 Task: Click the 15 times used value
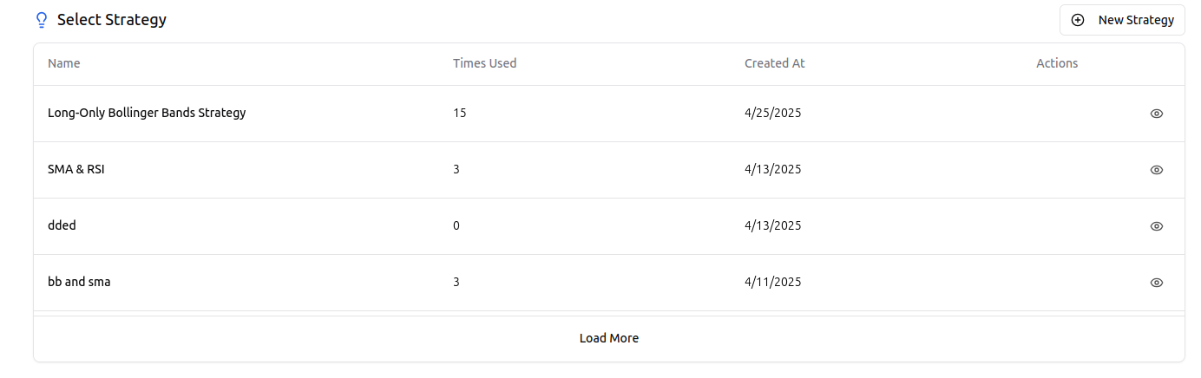pos(460,113)
